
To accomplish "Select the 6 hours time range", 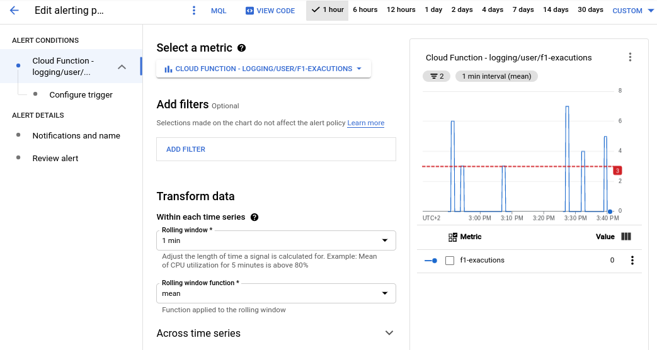I will coord(365,9).
